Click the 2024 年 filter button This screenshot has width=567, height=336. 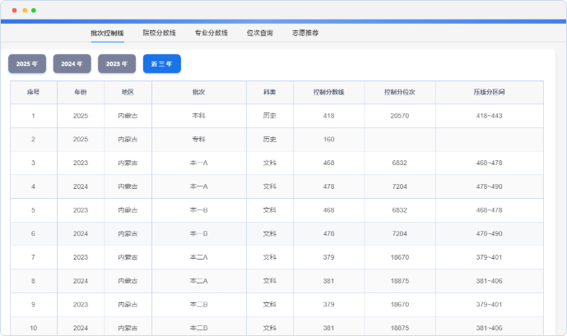[72, 63]
